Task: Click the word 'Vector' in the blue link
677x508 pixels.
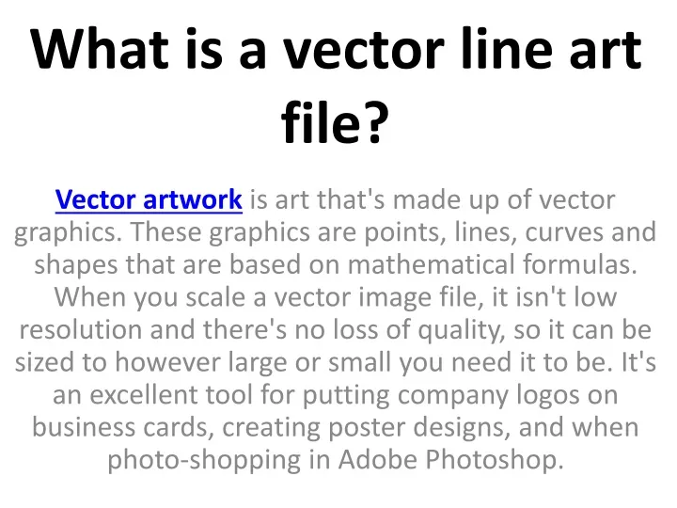Action: tap(95, 200)
